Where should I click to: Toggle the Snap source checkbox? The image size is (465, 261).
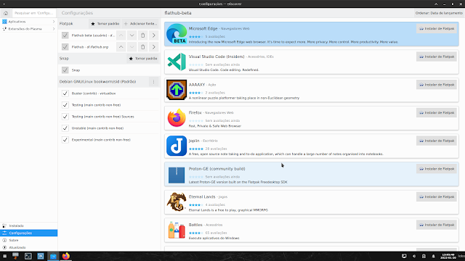pyautogui.click(x=65, y=70)
